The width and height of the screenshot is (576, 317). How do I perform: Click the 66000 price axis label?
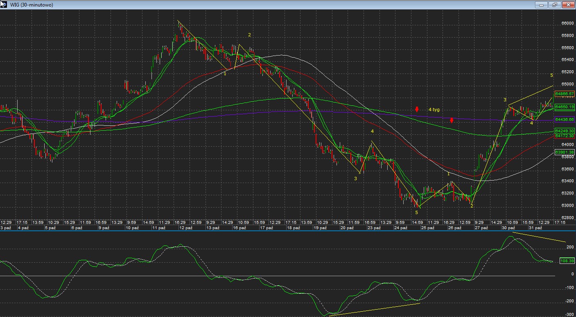567,24
